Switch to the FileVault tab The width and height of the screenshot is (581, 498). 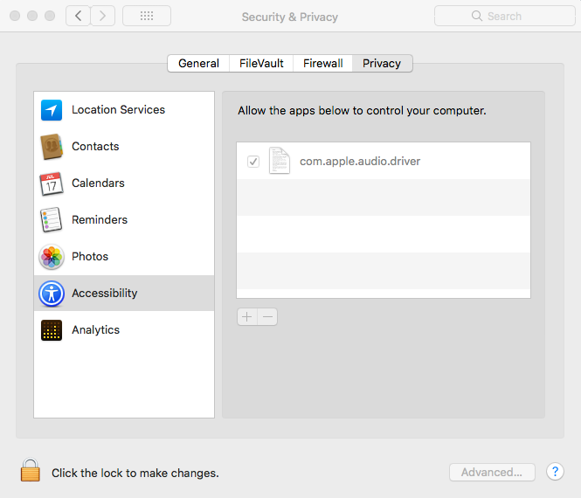tap(261, 64)
